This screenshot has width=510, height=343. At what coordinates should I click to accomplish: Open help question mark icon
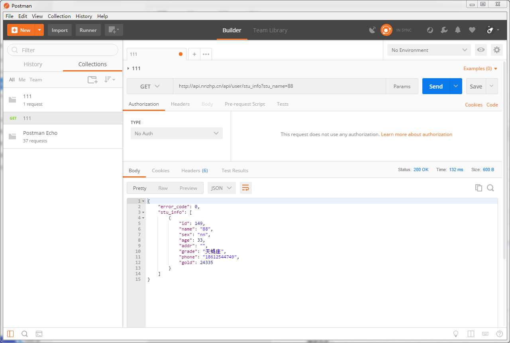click(x=499, y=334)
